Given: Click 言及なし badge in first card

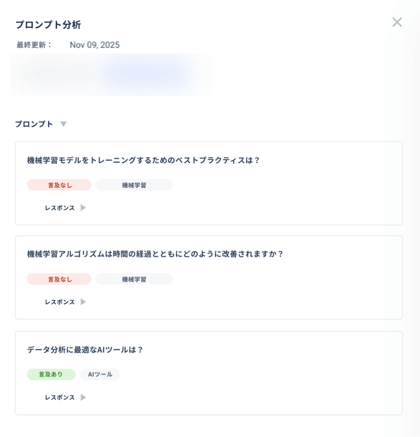Looking at the screenshot, I should [59, 185].
